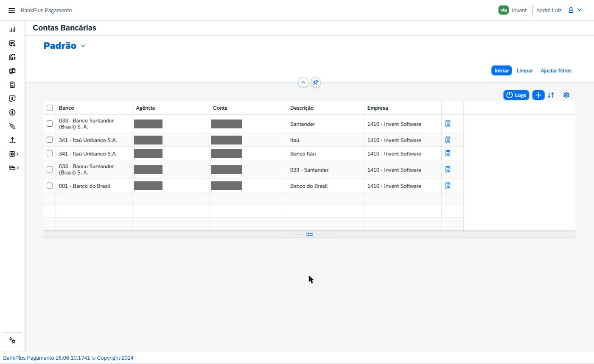Open the Logs button
The image size is (594, 364).
point(516,95)
